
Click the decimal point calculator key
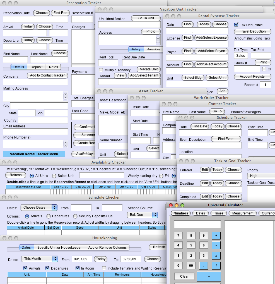point(204,266)
